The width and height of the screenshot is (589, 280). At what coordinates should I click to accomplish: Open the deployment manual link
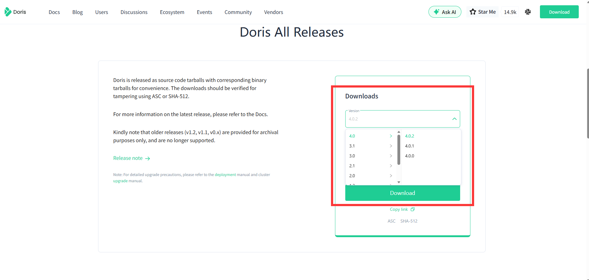pyautogui.click(x=225, y=175)
